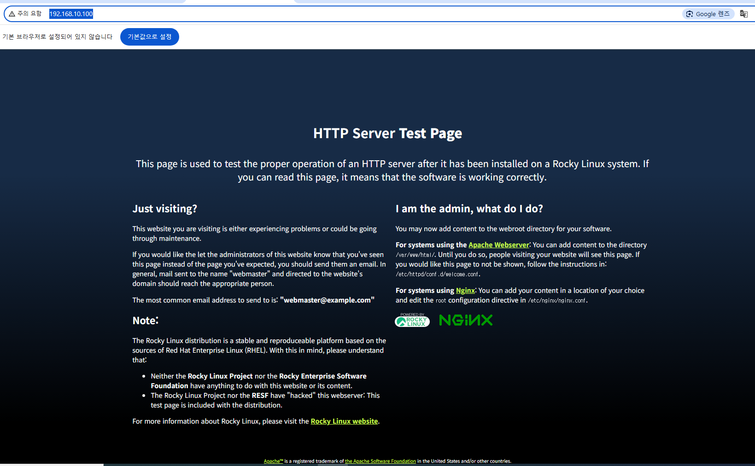The height and width of the screenshot is (466, 755).
Task: Click the /var/www/html/ path text
Action: (x=415, y=255)
